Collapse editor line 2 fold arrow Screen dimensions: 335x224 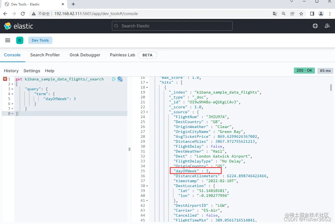pos(13,84)
